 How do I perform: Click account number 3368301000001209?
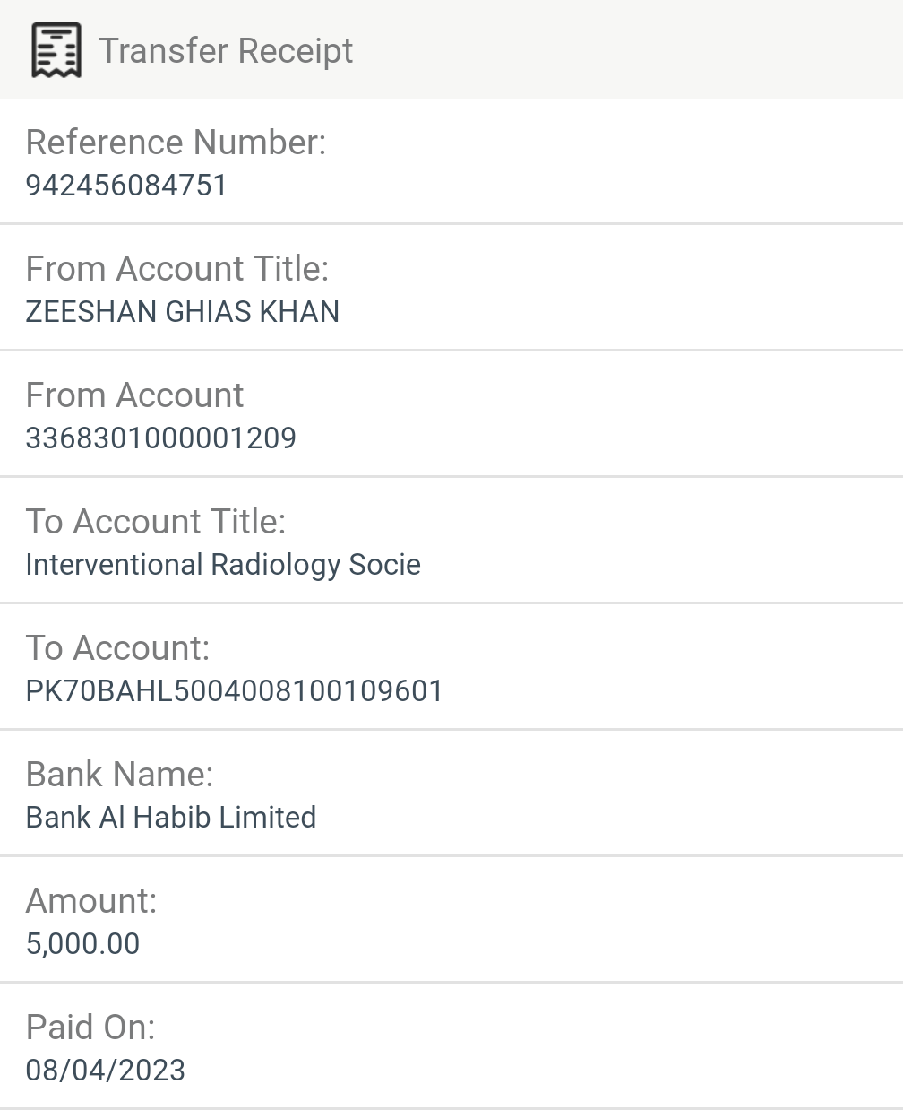(x=160, y=438)
